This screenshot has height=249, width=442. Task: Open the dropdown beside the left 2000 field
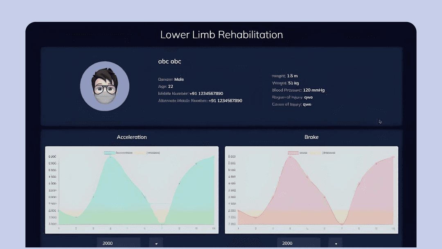pyautogui.click(x=156, y=243)
